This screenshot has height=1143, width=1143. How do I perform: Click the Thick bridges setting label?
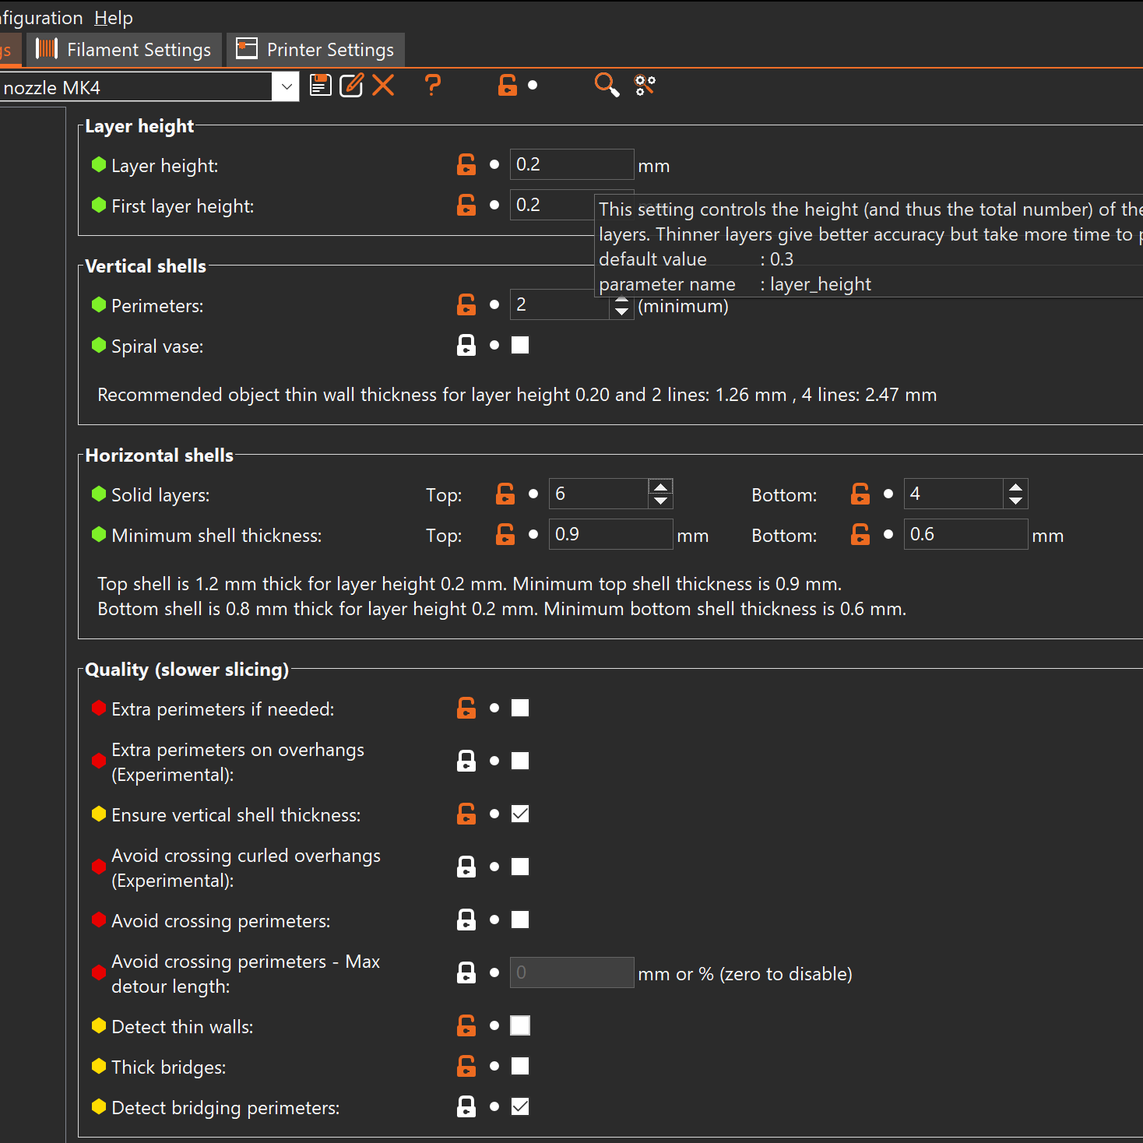[169, 1067]
